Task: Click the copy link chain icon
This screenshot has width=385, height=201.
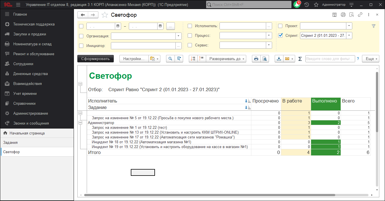Action: tap(360, 15)
